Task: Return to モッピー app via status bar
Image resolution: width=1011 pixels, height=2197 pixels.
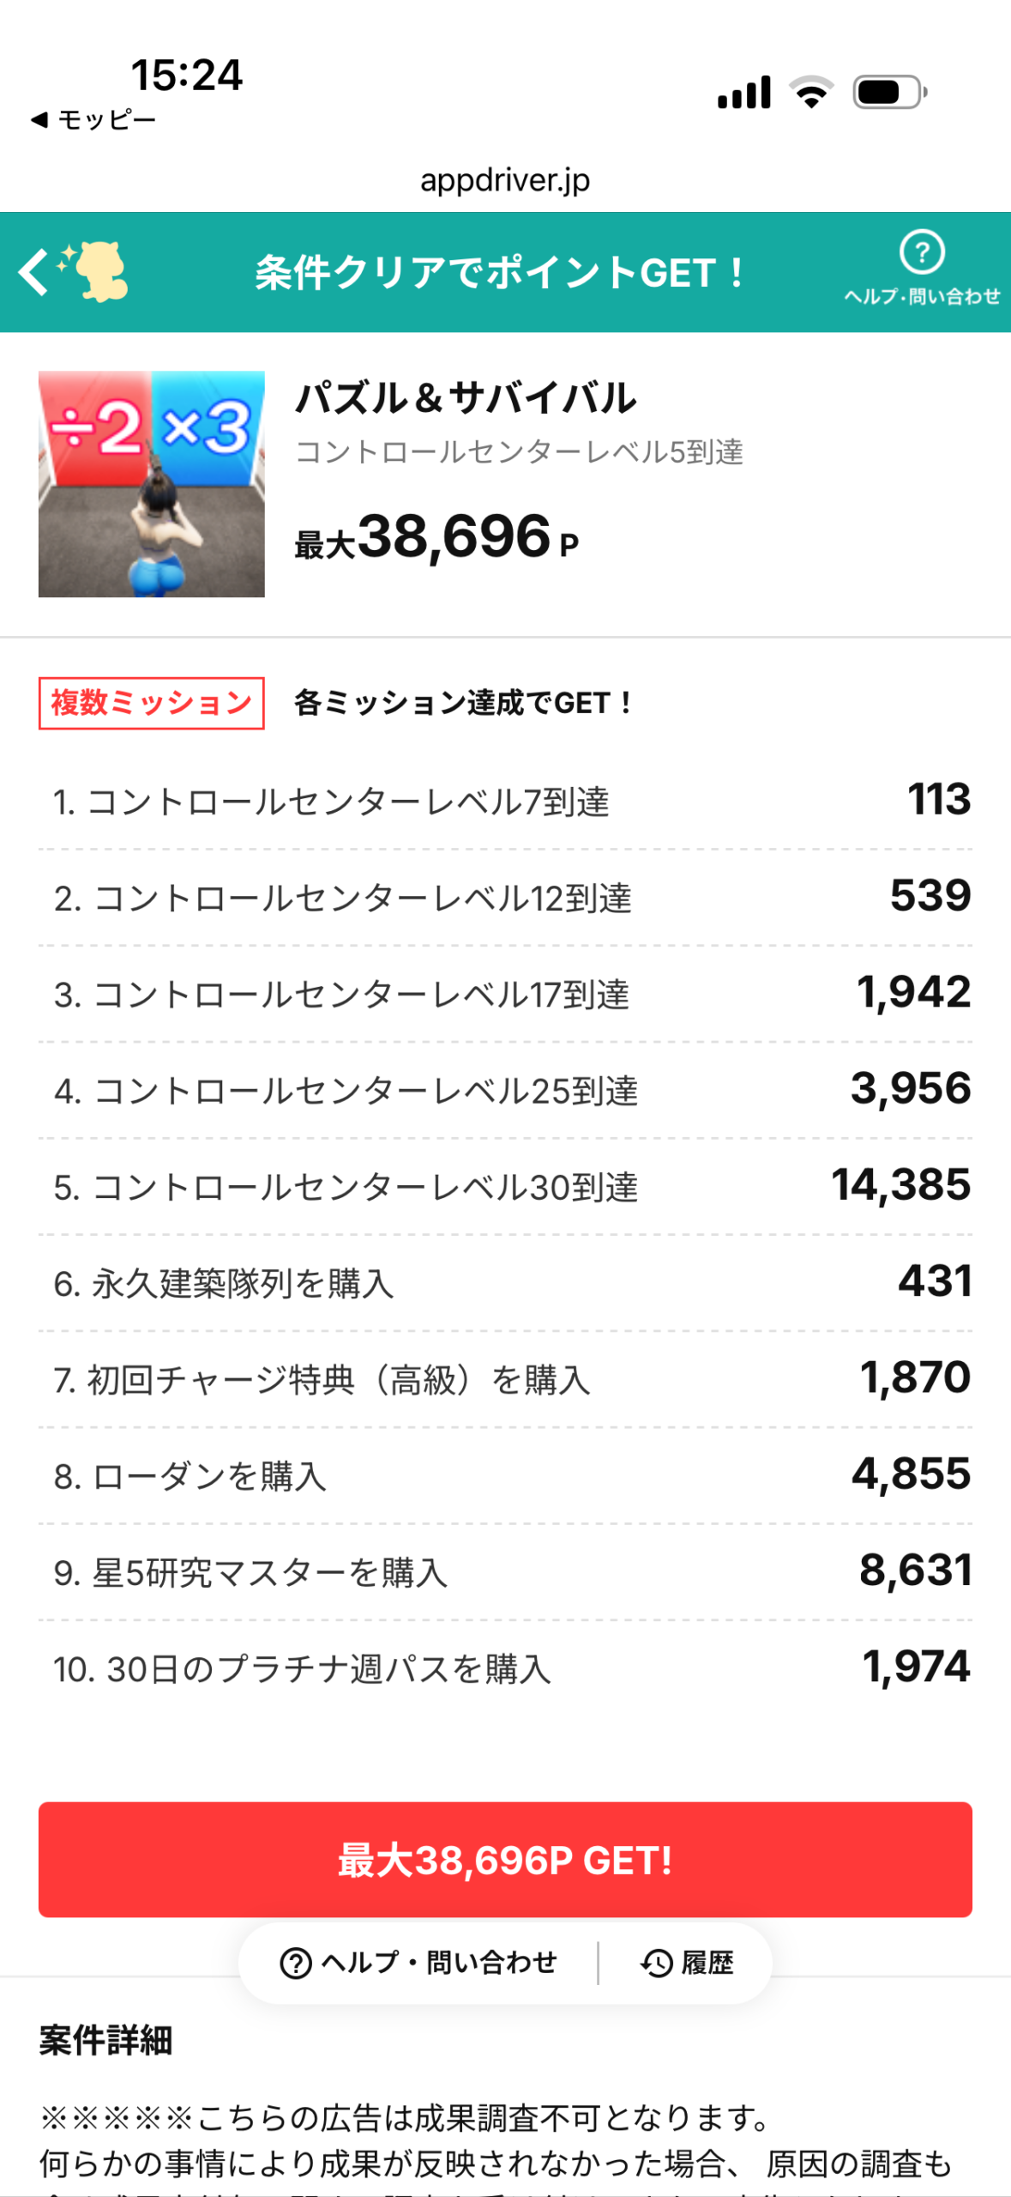Action: click(x=93, y=120)
